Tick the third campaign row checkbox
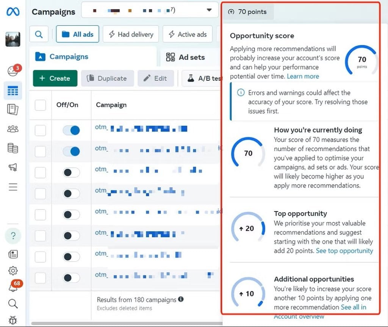 pos(40,173)
